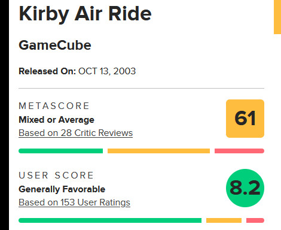
Task: Click the Mixed or Average rating text
Action: pyautogui.click(x=56, y=120)
